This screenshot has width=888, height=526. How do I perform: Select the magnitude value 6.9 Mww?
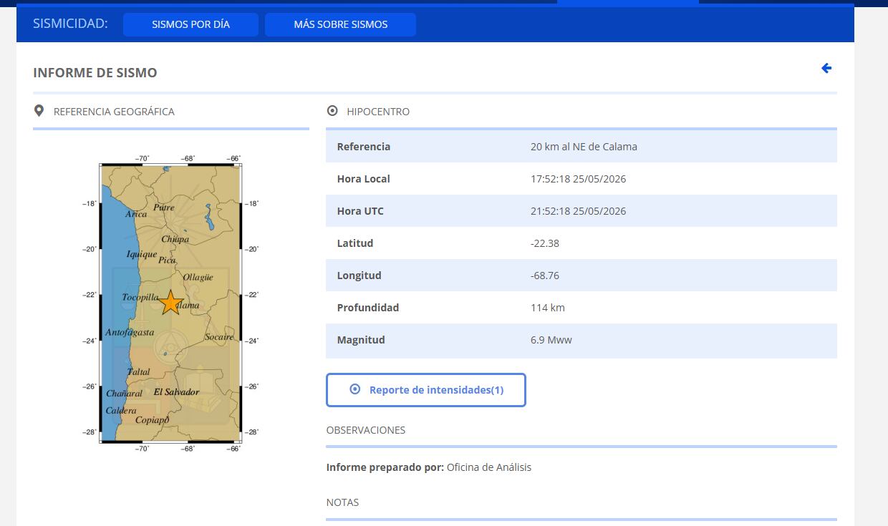(x=551, y=340)
